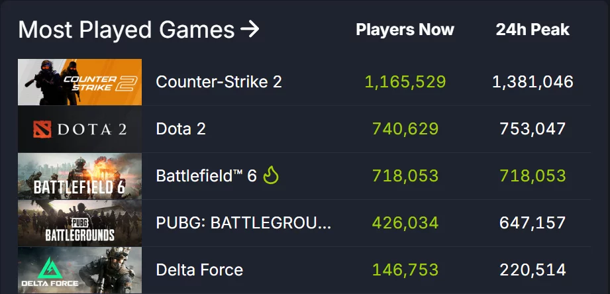
Task: Click the Counter-Strike 2 game title
Action: click(x=219, y=82)
